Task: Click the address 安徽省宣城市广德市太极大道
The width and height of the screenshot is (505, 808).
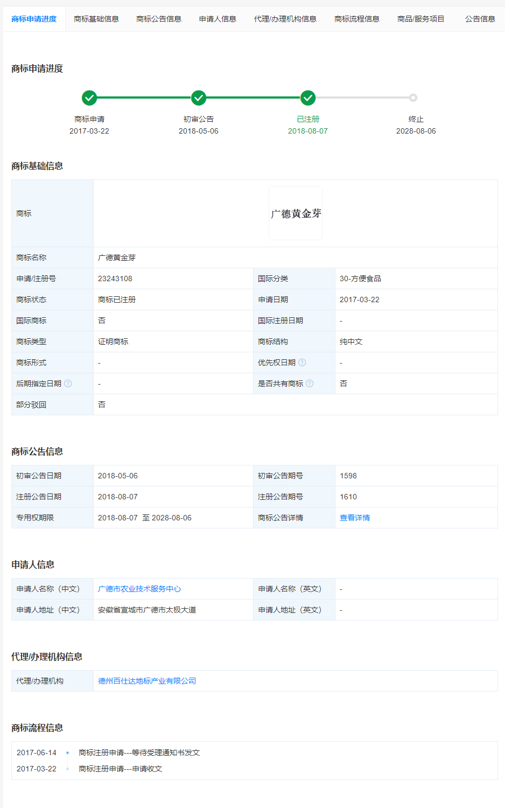Action: coord(147,610)
